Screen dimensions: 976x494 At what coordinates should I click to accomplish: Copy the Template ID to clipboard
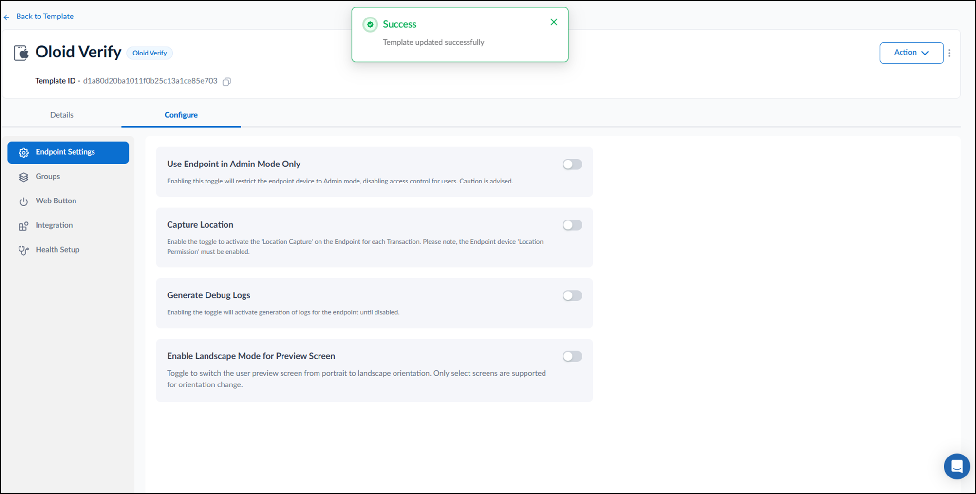point(226,82)
